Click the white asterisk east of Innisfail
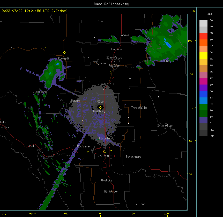Viewport: 223px width, 217px height. [130, 78]
